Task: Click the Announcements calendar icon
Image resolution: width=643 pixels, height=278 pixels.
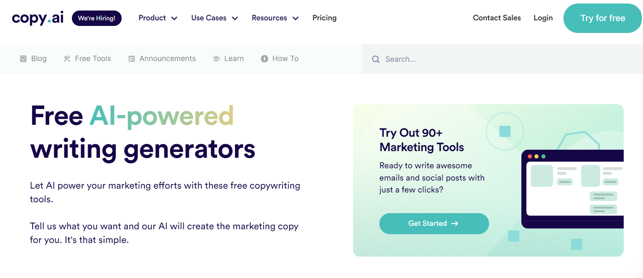Action: click(x=131, y=59)
